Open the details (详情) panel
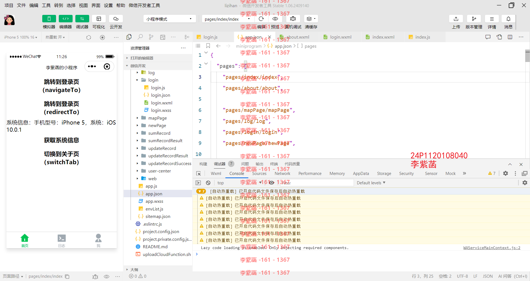Viewport: 530px width, 281px height. [x=492, y=19]
